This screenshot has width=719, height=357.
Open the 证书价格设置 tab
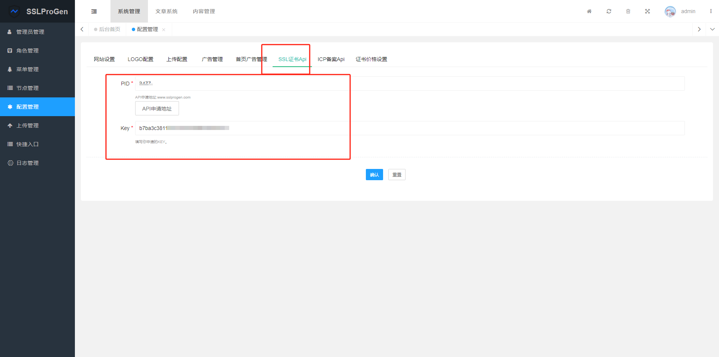(371, 59)
